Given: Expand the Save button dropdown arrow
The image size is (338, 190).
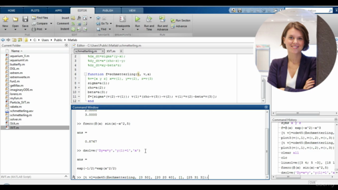Looking at the screenshot, I should 25,30.
